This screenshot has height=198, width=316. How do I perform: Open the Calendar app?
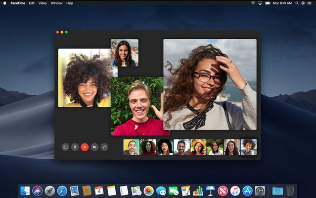[x=99, y=190]
